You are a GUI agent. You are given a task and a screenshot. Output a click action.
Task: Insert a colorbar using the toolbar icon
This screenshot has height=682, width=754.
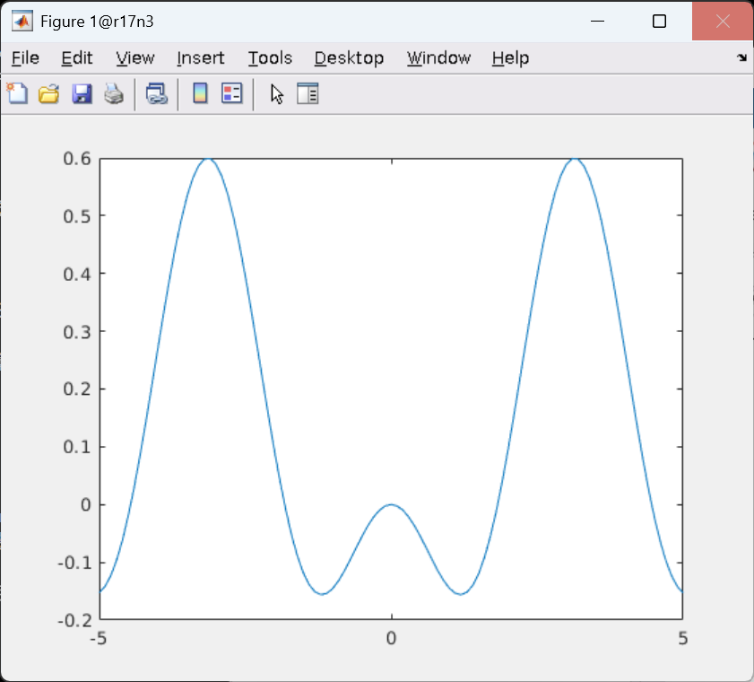click(200, 93)
